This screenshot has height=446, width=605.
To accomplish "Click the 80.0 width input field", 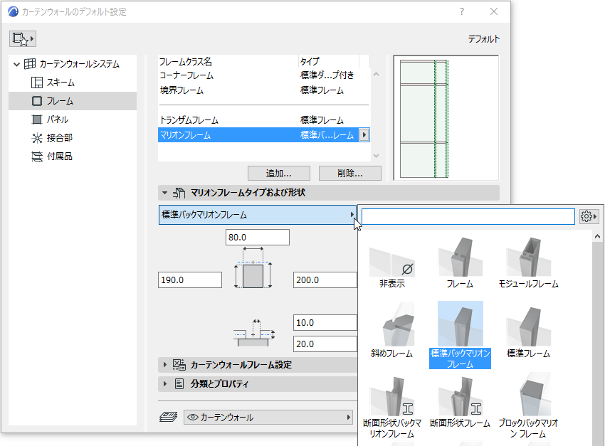I will pos(258,238).
